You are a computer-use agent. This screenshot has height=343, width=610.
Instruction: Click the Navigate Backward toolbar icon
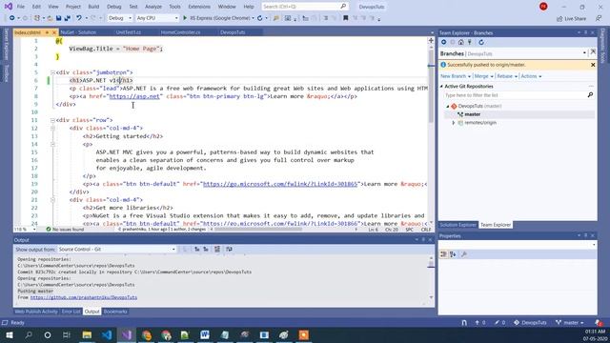click(11, 18)
